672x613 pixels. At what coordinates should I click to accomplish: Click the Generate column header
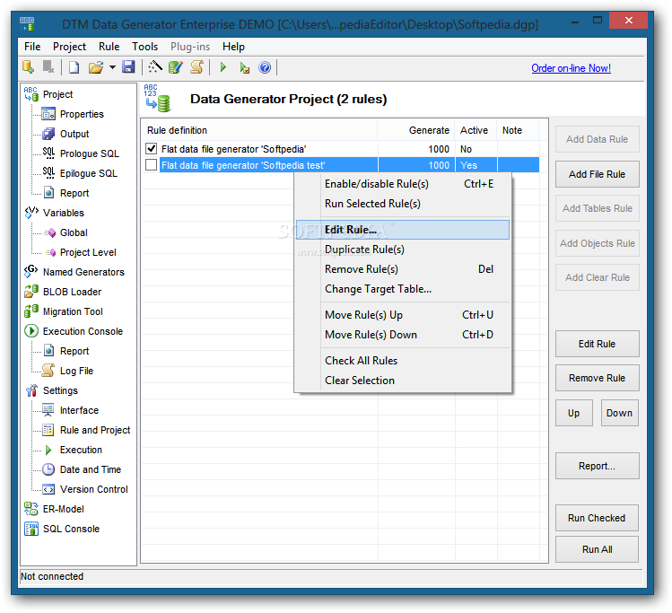[x=416, y=130]
